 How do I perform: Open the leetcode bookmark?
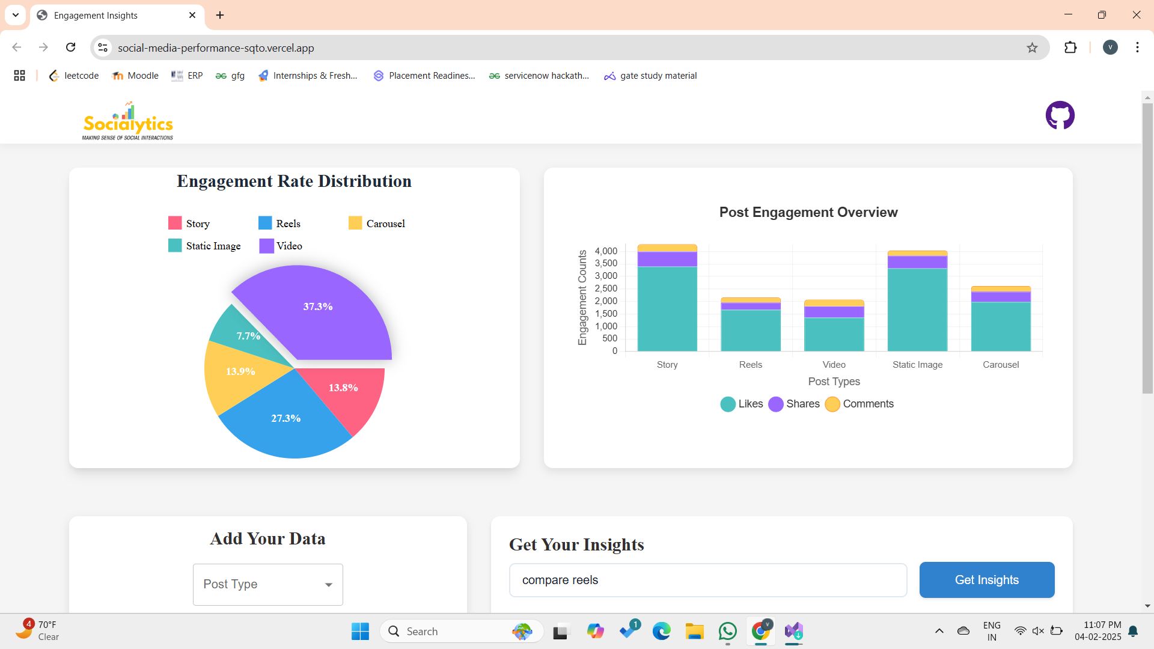(x=74, y=76)
